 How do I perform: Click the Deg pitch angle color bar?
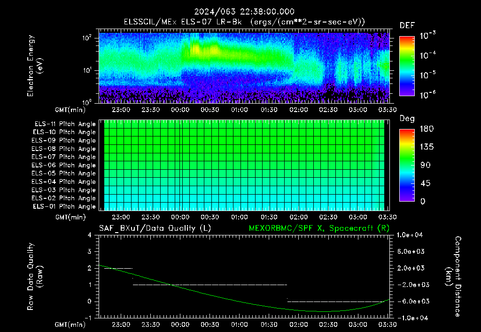(x=407, y=165)
